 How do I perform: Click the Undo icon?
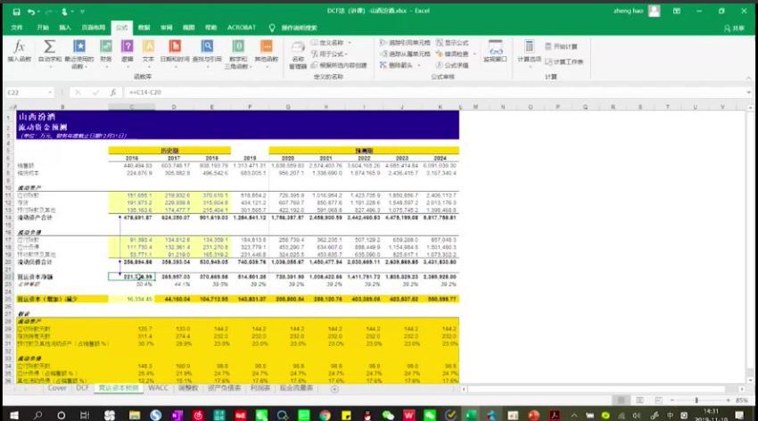coord(31,11)
